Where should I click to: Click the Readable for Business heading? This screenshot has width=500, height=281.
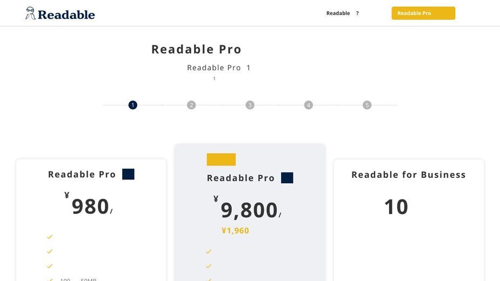409,175
